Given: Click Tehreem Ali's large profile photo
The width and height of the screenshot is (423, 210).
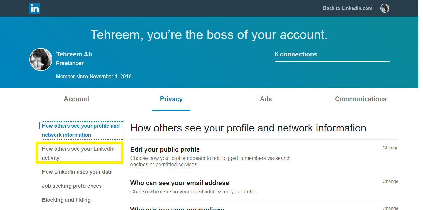Looking at the screenshot, I should [x=41, y=59].
